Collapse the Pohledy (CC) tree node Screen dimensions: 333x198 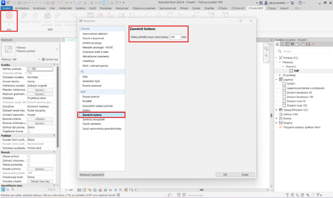[x=276, y=58]
